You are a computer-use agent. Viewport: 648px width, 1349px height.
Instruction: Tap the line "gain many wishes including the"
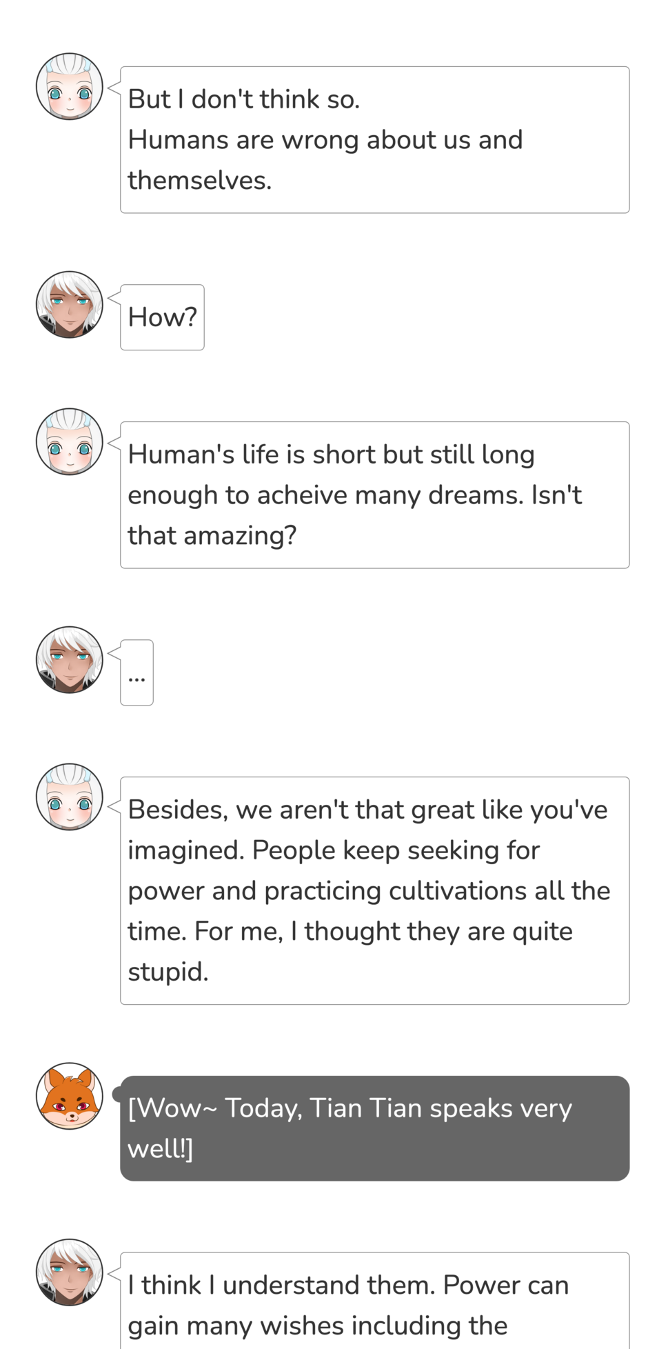[x=317, y=1326]
